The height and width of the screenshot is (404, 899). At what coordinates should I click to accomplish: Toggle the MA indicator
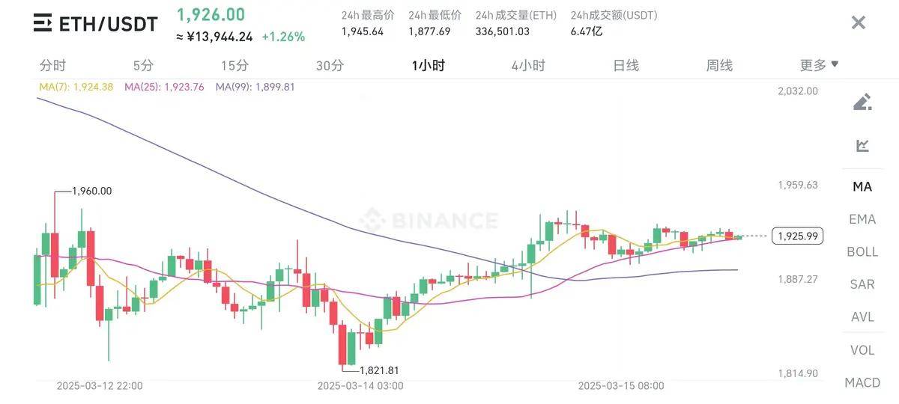862,186
